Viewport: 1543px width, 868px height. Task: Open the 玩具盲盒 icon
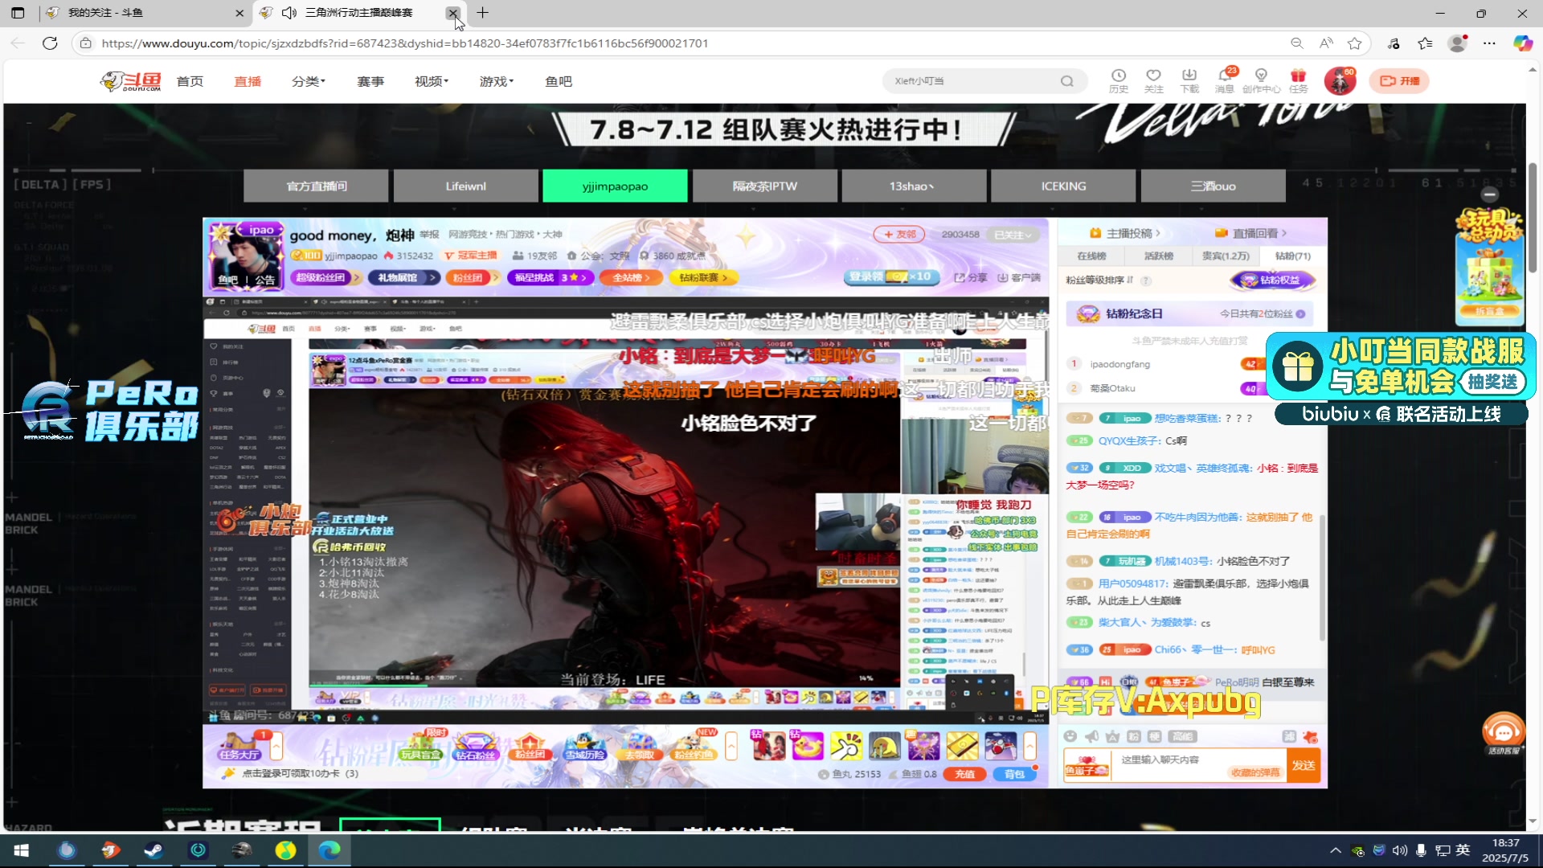pos(421,746)
